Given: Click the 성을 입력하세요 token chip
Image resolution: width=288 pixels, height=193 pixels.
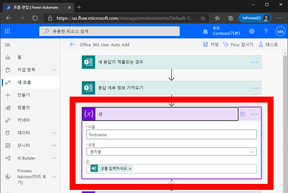Looking at the screenshot, I should (x=111, y=168).
